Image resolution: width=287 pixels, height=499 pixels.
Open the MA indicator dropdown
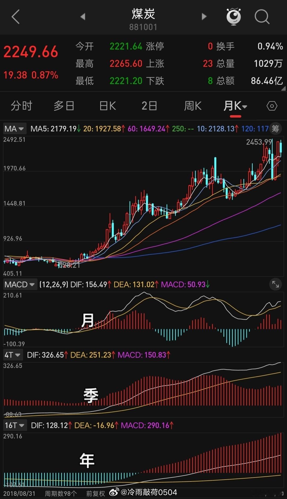15,129
